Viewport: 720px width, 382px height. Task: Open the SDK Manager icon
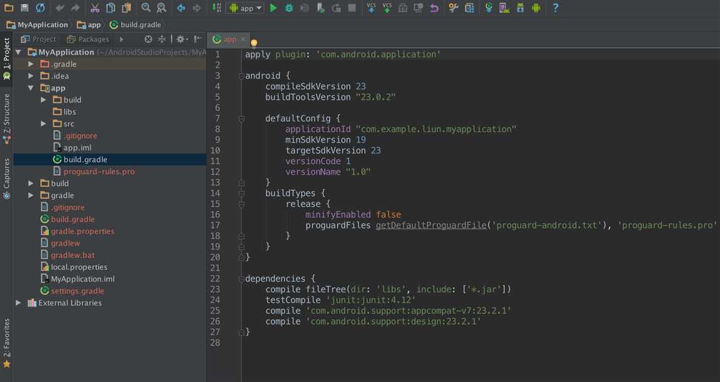click(x=520, y=8)
